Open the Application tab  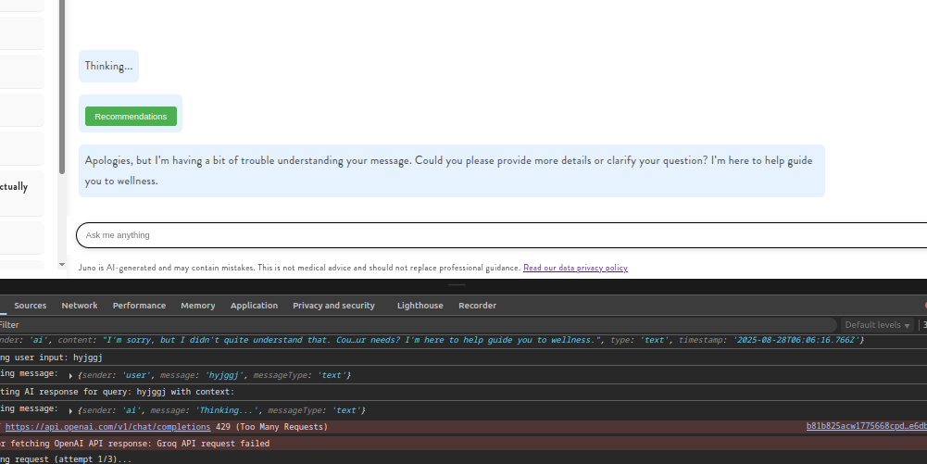coord(254,306)
